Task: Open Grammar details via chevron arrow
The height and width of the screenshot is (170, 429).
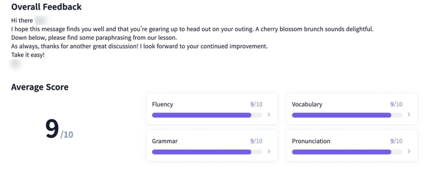Action: [269, 151]
